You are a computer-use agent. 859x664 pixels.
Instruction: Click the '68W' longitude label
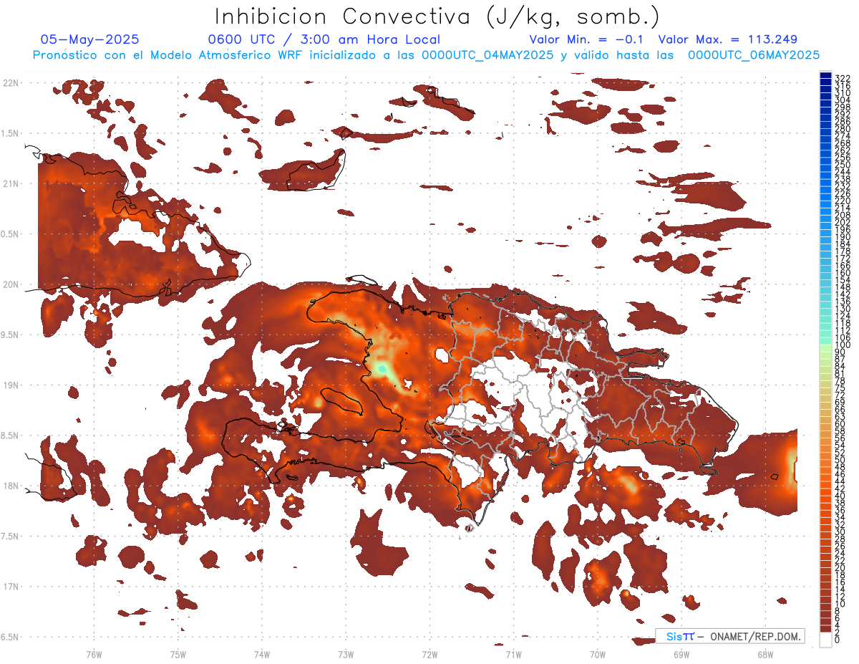point(765,653)
